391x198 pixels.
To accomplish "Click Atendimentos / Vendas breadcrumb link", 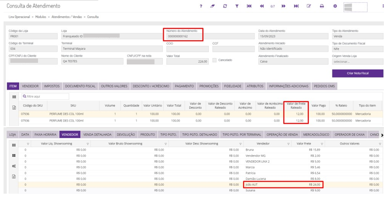I will 67,17.
